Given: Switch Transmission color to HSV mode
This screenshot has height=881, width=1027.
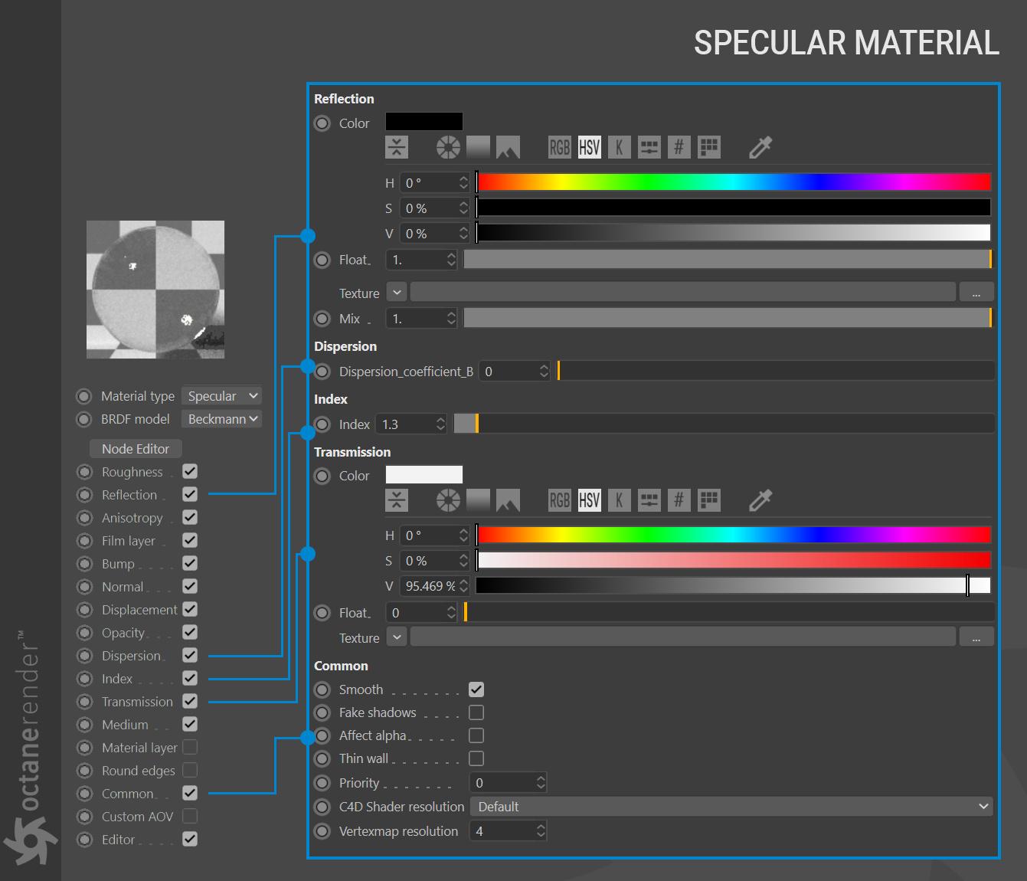Looking at the screenshot, I should (x=590, y=500).
